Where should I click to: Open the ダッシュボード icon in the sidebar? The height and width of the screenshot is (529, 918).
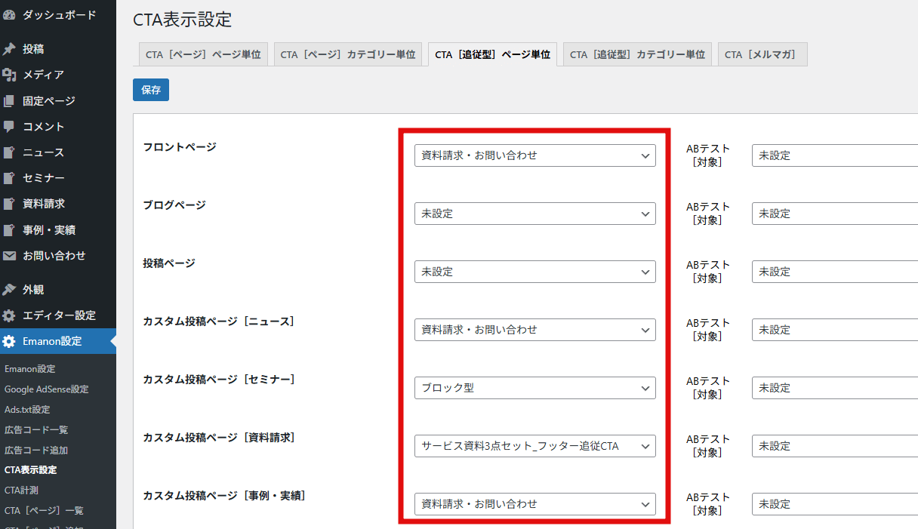point(11,14)
